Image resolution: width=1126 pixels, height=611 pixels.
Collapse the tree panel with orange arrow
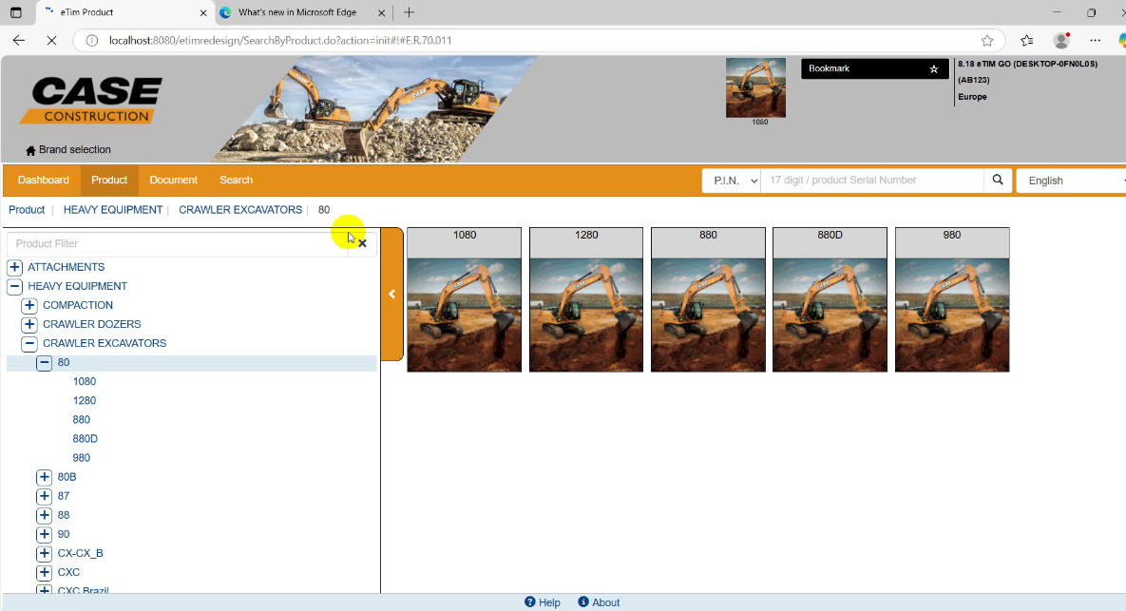coord(392,294)
